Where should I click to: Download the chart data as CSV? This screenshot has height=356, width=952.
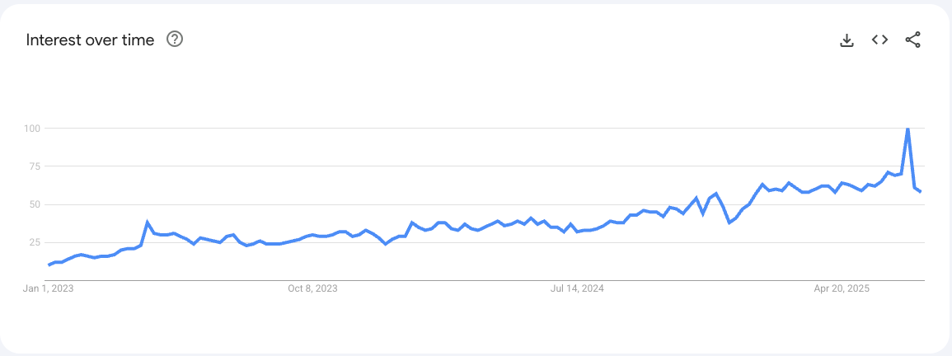pos(846,40)
